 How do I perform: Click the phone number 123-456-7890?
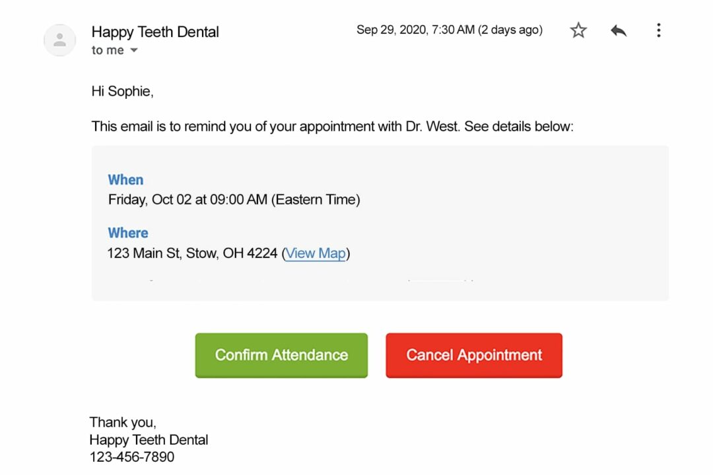coord(131,457)
